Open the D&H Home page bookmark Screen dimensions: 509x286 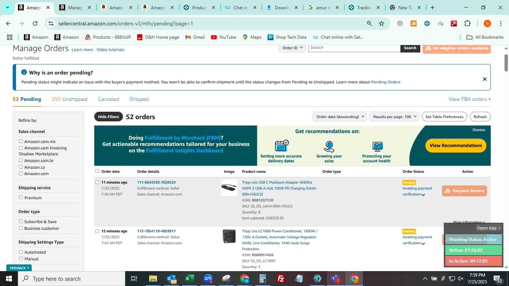click(158, 37)
